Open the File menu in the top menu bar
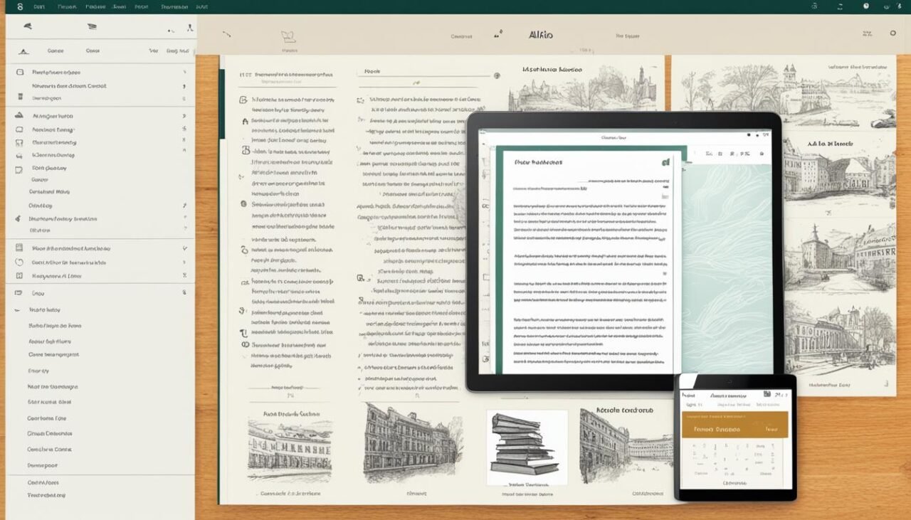911x520 pixels. point(38,6)
